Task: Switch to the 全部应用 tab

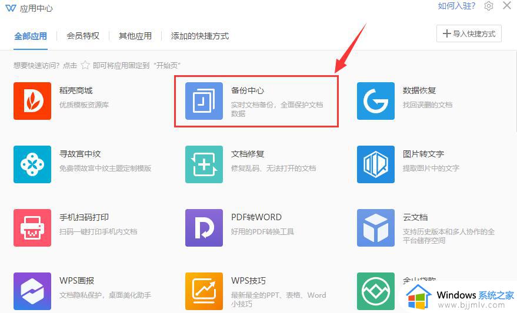Action: tap(31, 36)
